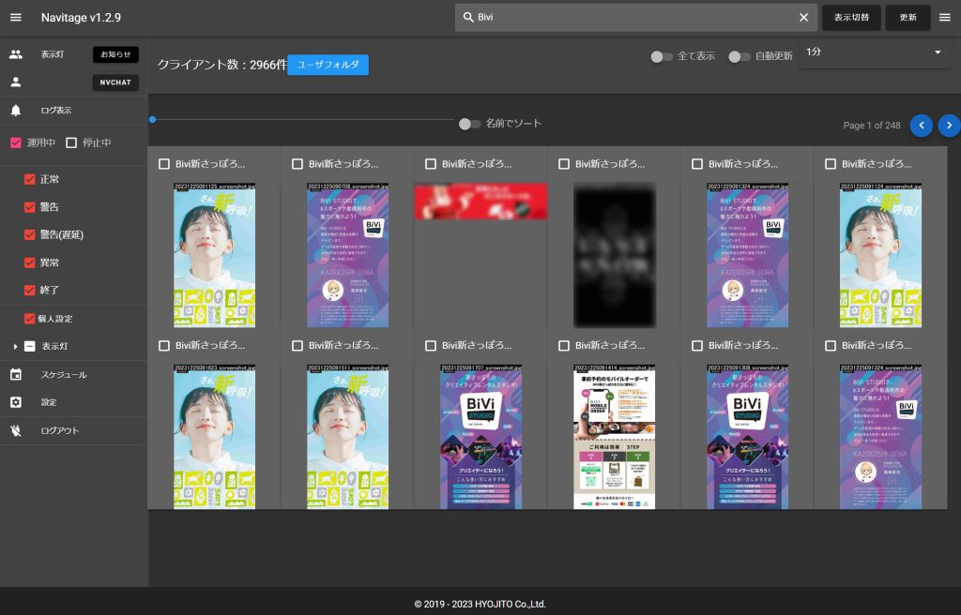
Task: Clear the 'Bivi' search text
Action: click(x=803, y=17)
